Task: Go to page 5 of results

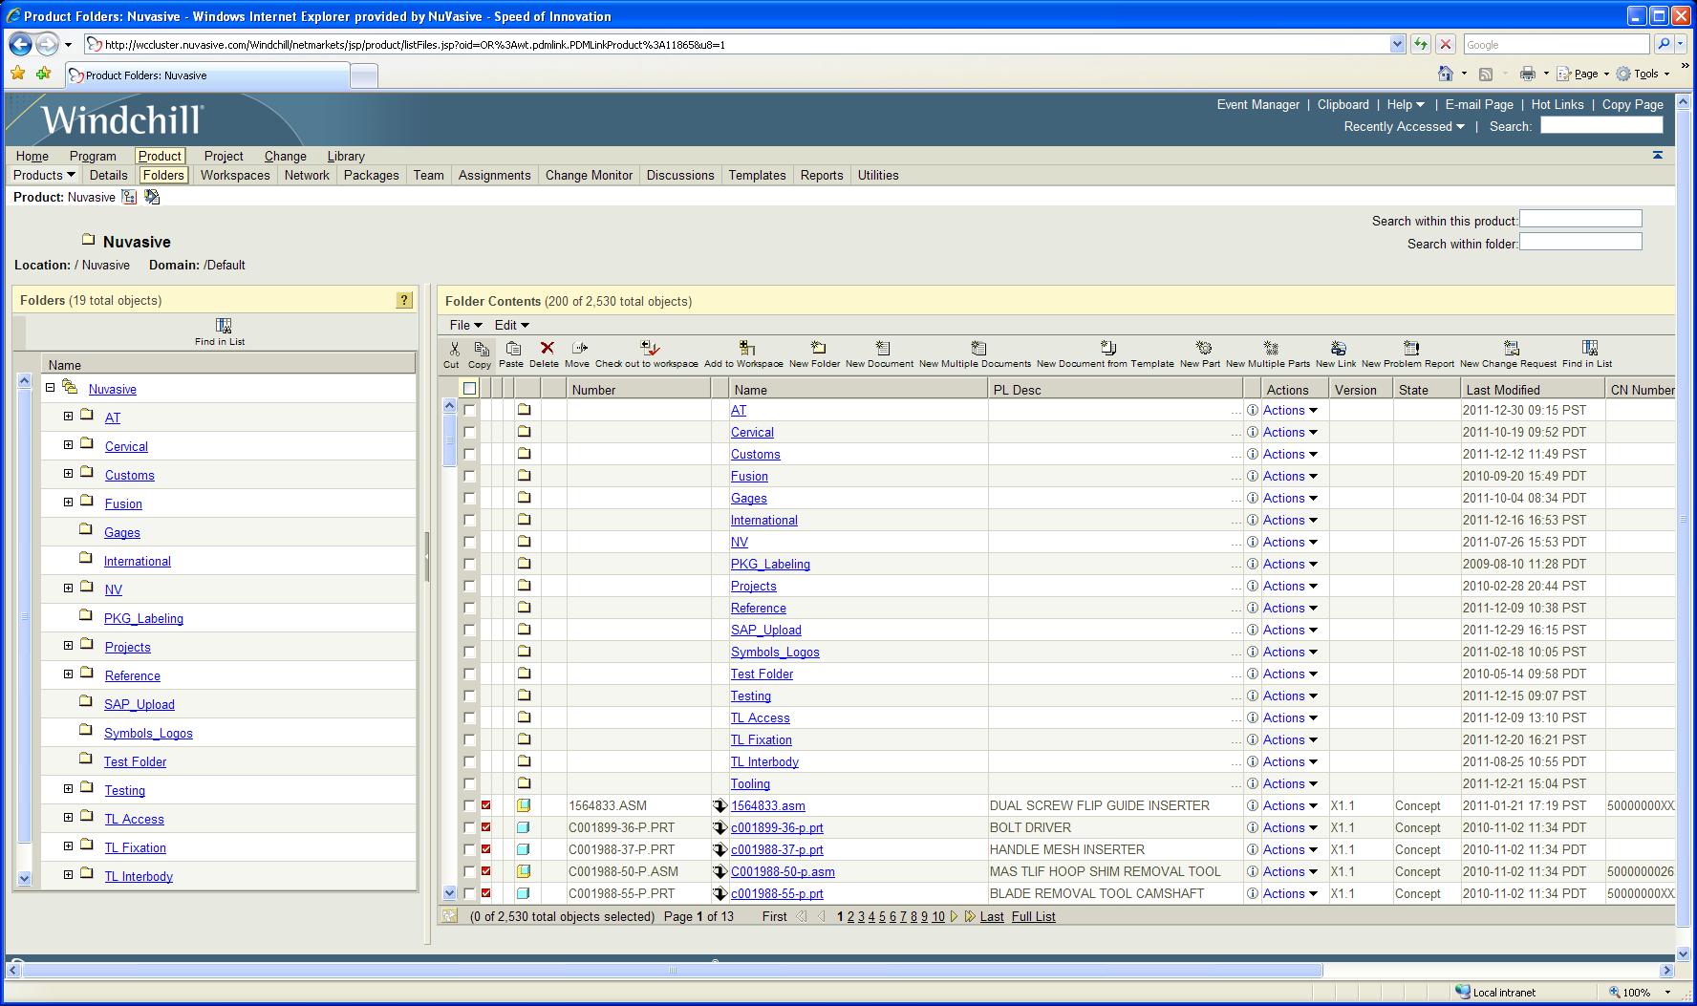Action: [882, 916]
